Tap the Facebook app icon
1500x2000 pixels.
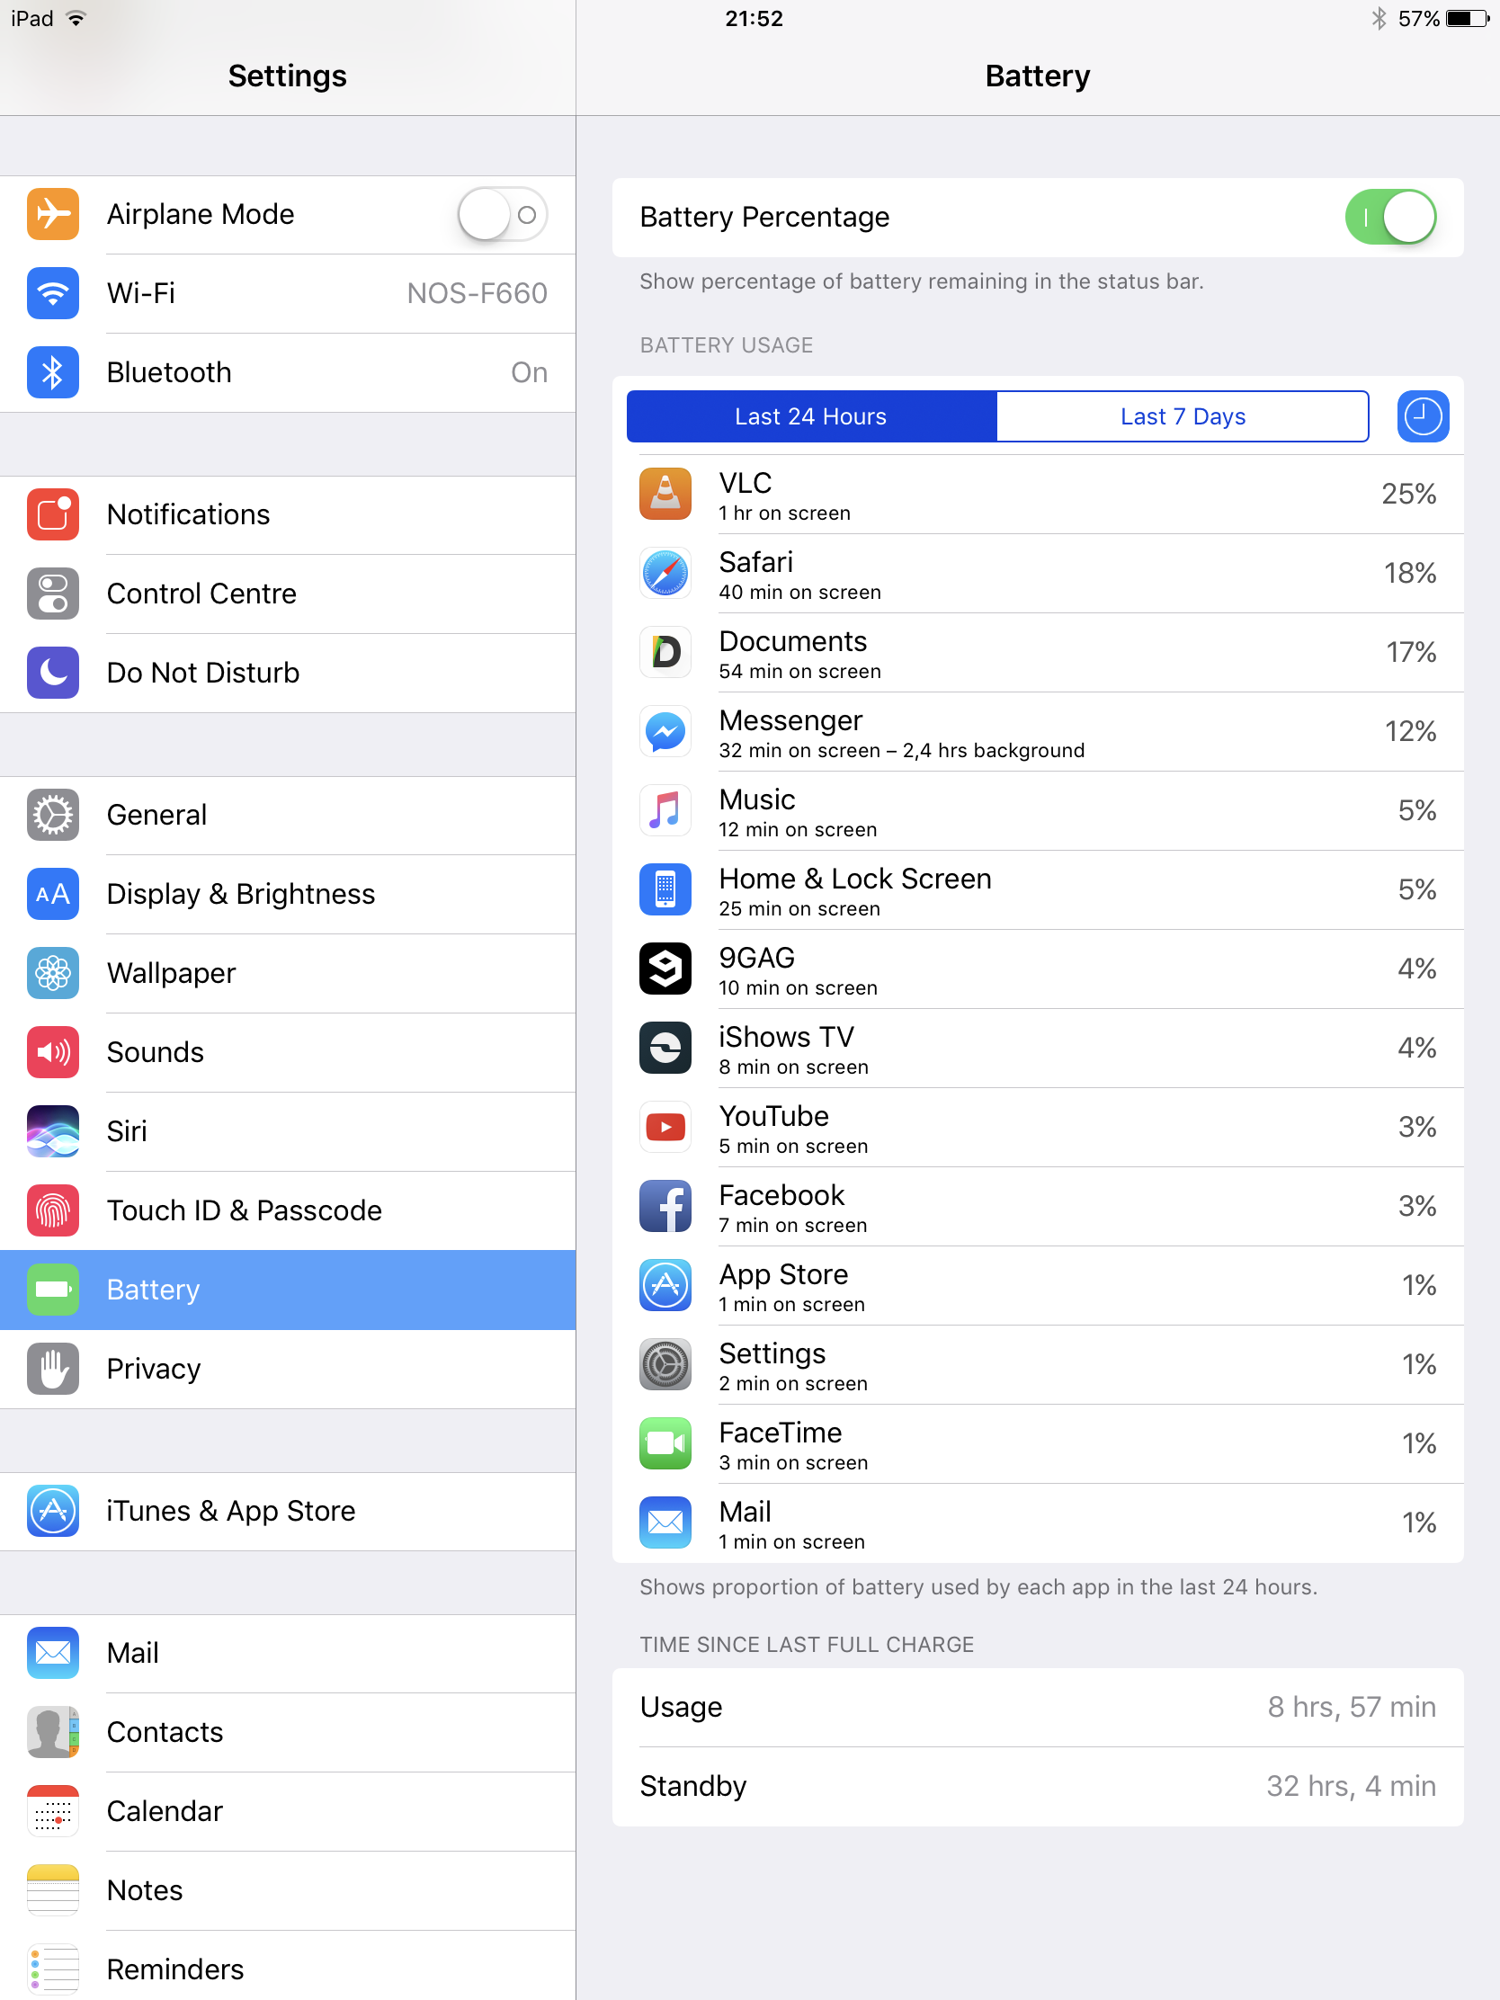[665, 1206]
